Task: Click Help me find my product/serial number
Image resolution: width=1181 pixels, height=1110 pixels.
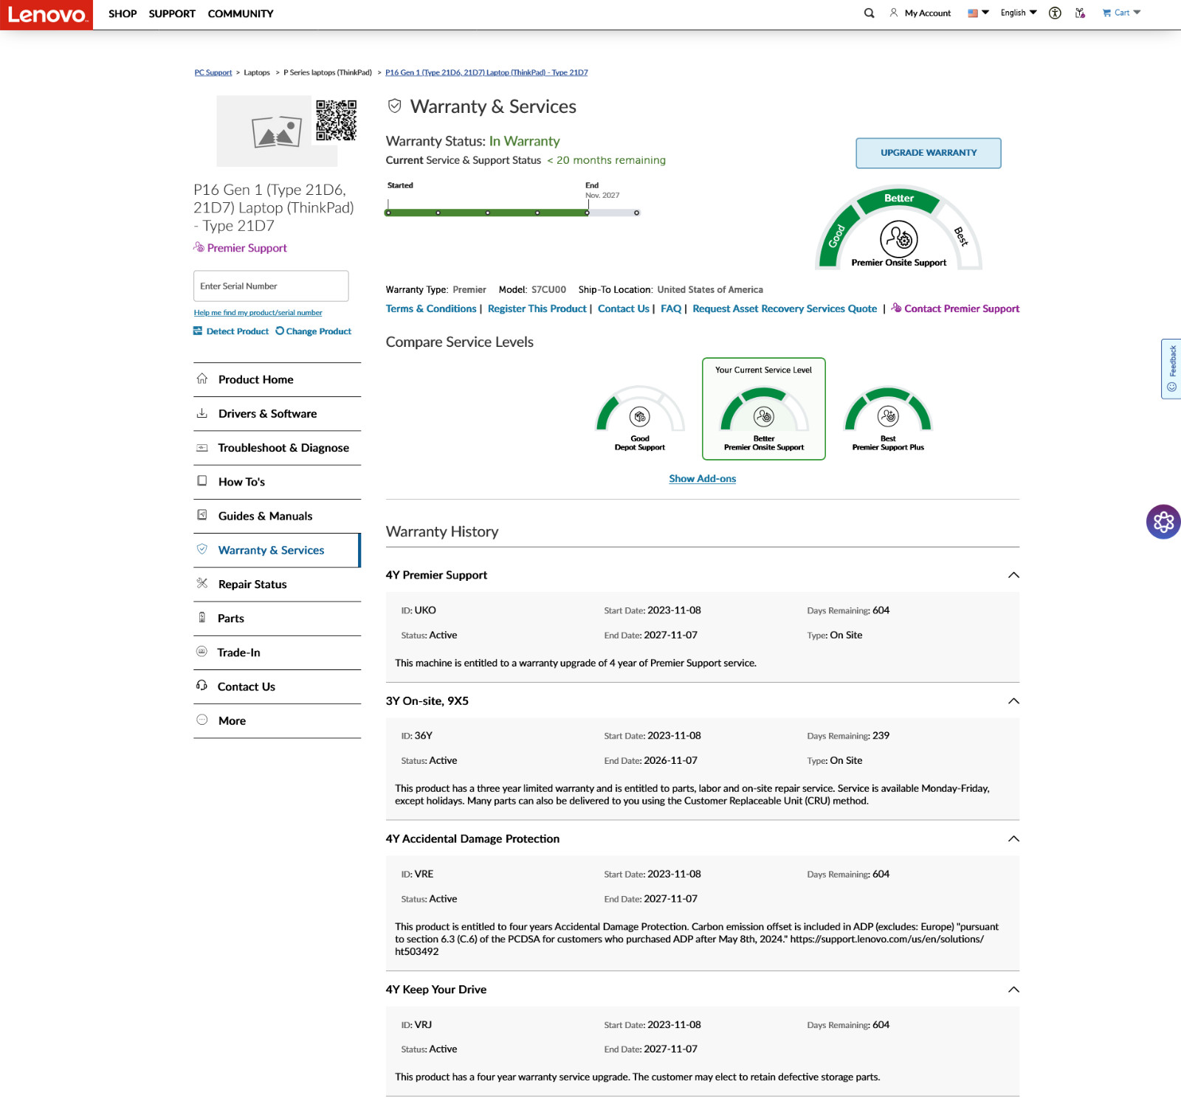Action: tap(258, 313)
